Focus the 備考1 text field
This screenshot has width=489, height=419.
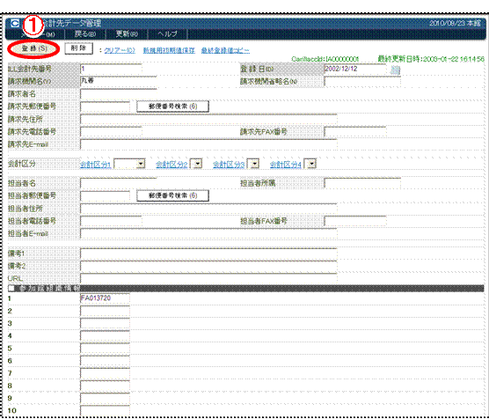click(208, 254)
